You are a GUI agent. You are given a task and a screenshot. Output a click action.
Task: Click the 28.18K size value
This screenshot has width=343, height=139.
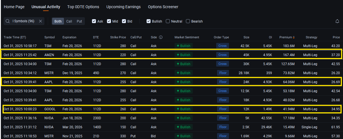(x=244, y=73)
